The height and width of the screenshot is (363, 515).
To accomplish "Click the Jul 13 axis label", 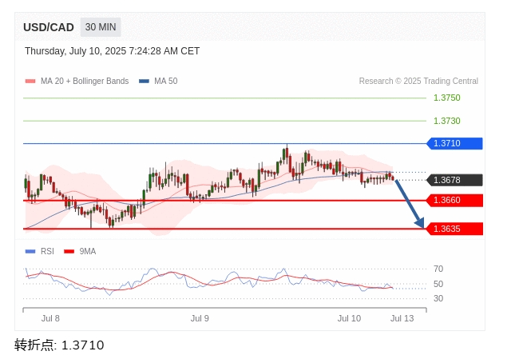I will (402, 318).
